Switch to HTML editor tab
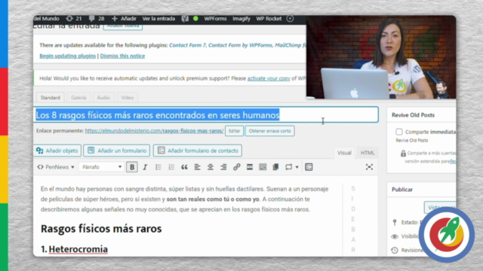This screenshot has height=271, width=483. coord(368,153)
